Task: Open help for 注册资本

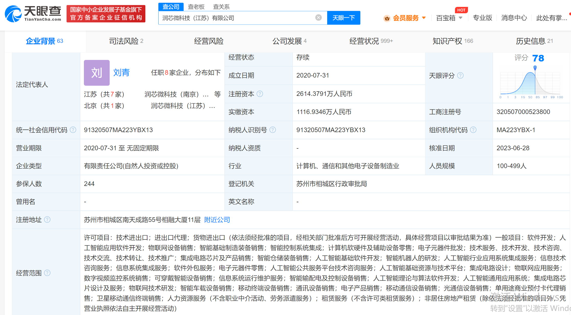Action: point(260,94)
